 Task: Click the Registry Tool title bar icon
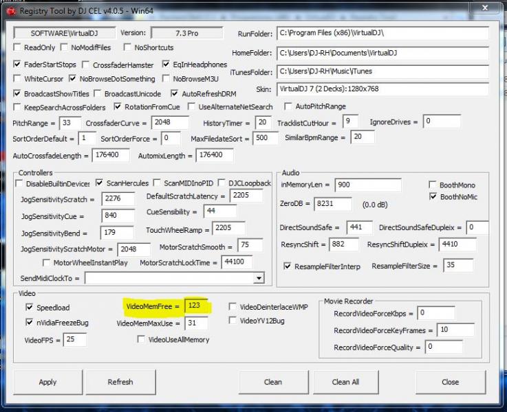(x=10, y=8)
